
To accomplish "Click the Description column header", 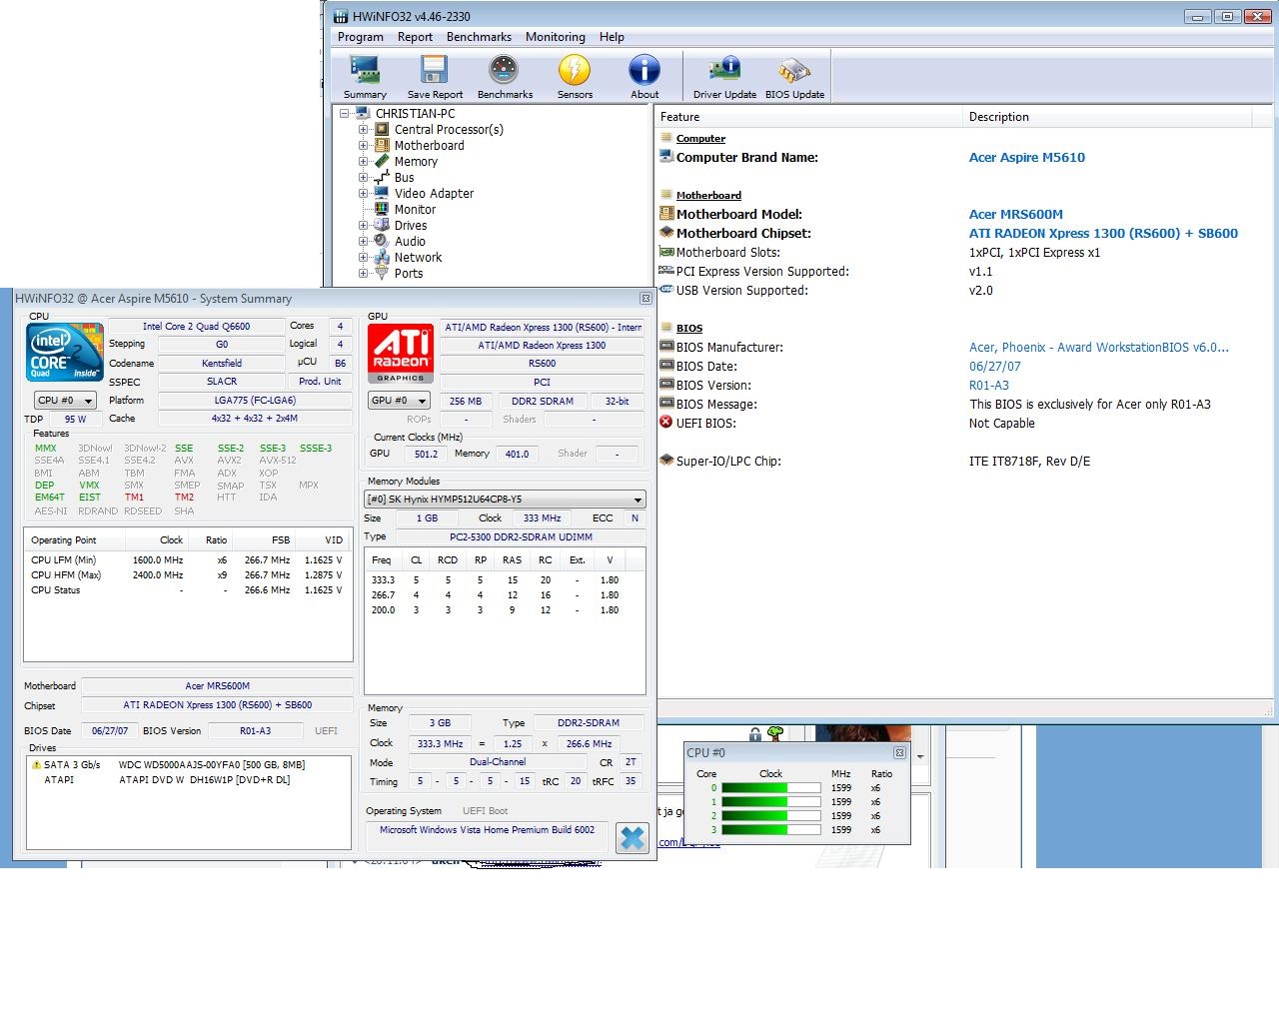I will (1107, 117).
